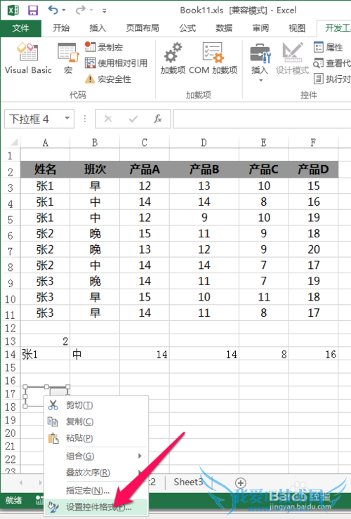351x519 pixels.
Task: Click inside the formula bar
Action: click(x=262, y=119)
